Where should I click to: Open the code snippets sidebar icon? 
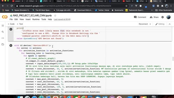[3, 38]
